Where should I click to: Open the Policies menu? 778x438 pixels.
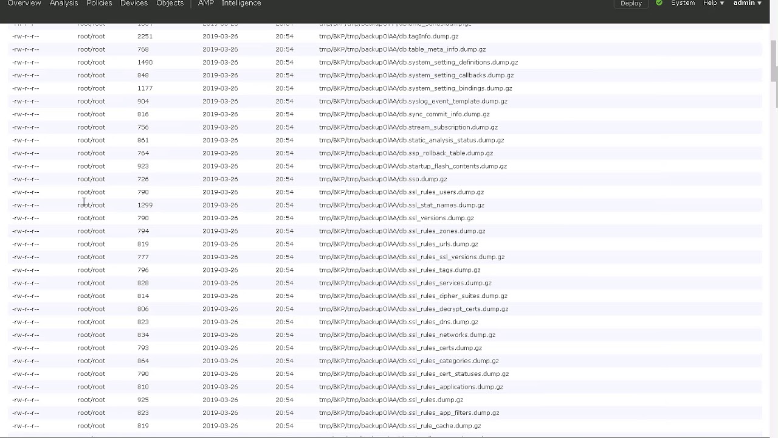99,3
